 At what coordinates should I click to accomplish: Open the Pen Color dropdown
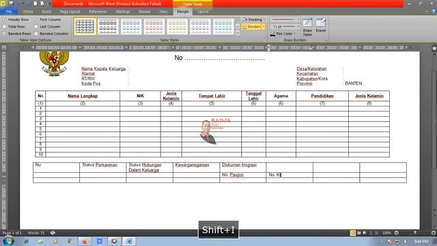[x=283, y=33]
